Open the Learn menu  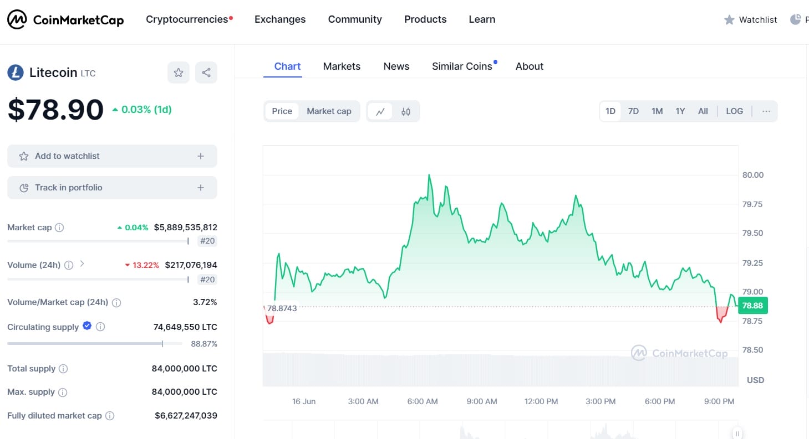point(482,19)
